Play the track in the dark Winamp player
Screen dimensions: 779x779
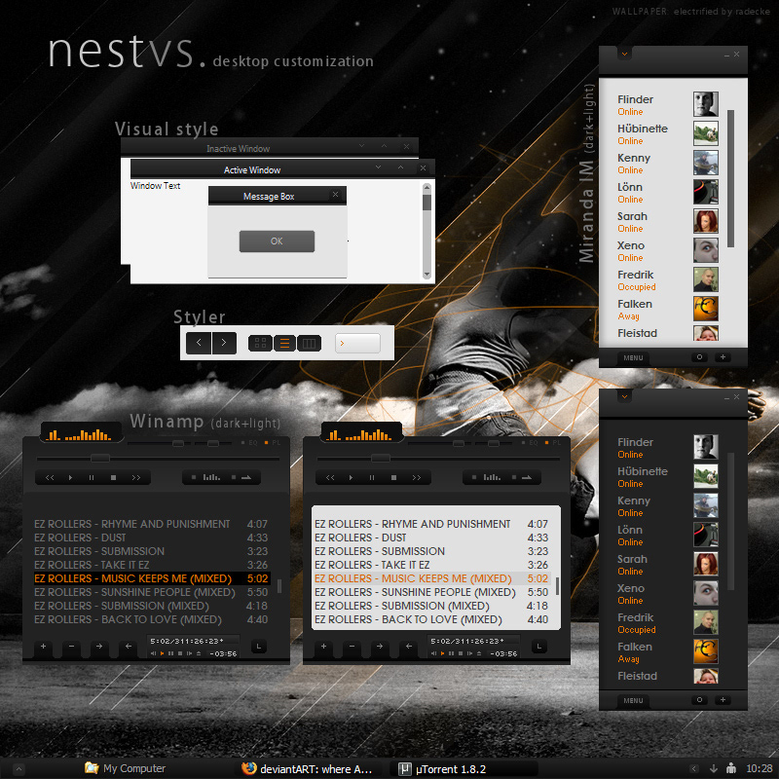pos(70,477)
